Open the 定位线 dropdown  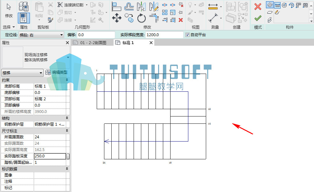(41, 35)
